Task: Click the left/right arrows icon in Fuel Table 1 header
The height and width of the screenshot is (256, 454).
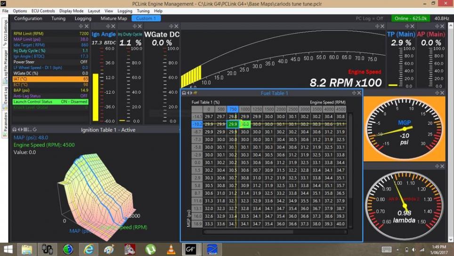Action: click(190, 93)
